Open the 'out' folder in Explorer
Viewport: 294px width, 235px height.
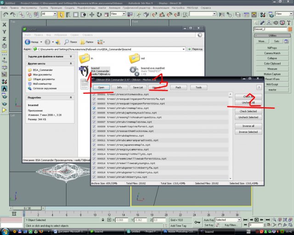(135, 58)
